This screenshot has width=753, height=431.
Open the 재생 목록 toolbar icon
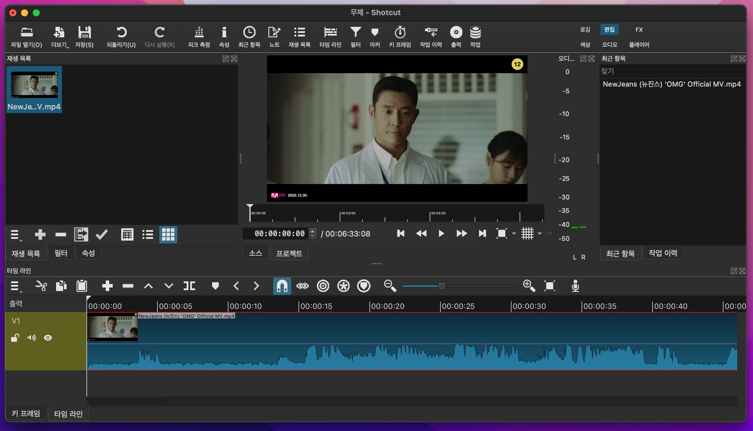[x=299, y=37]
